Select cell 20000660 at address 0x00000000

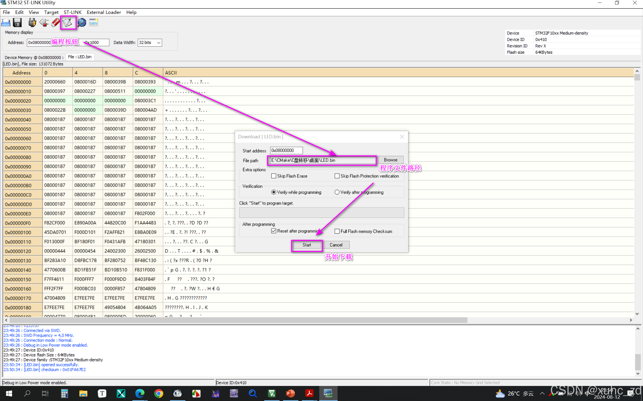57,82
